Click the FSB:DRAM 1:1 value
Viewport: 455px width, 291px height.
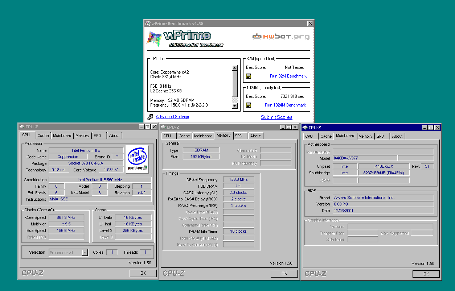pos(238,186)
